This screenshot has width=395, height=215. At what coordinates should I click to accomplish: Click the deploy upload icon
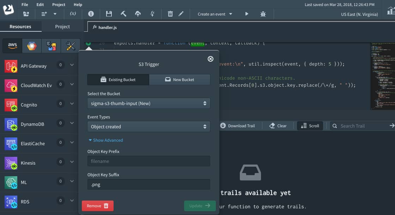pos(138,14)
